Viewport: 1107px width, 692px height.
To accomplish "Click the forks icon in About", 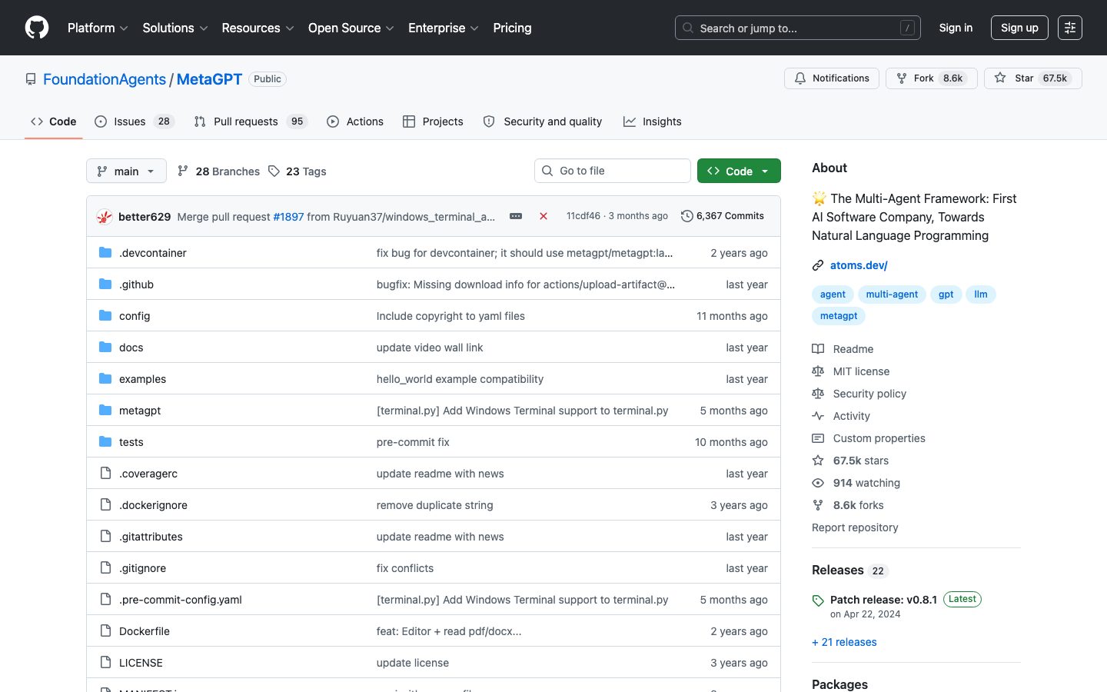I will click(x=818, y=505).
